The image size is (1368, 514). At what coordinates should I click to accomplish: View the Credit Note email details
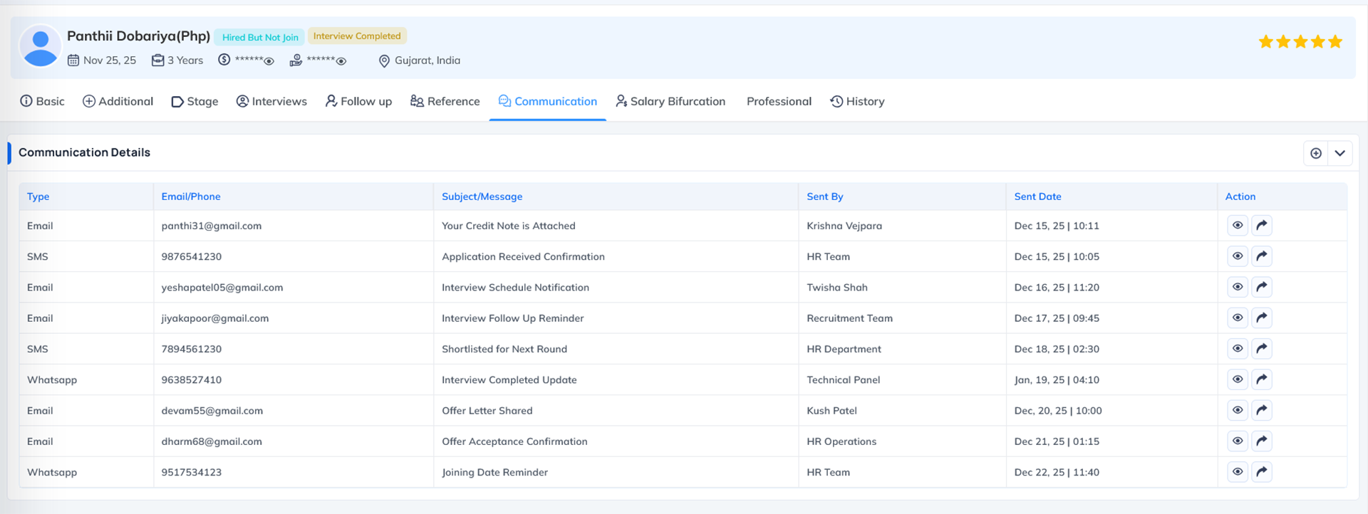[1238, 226]
